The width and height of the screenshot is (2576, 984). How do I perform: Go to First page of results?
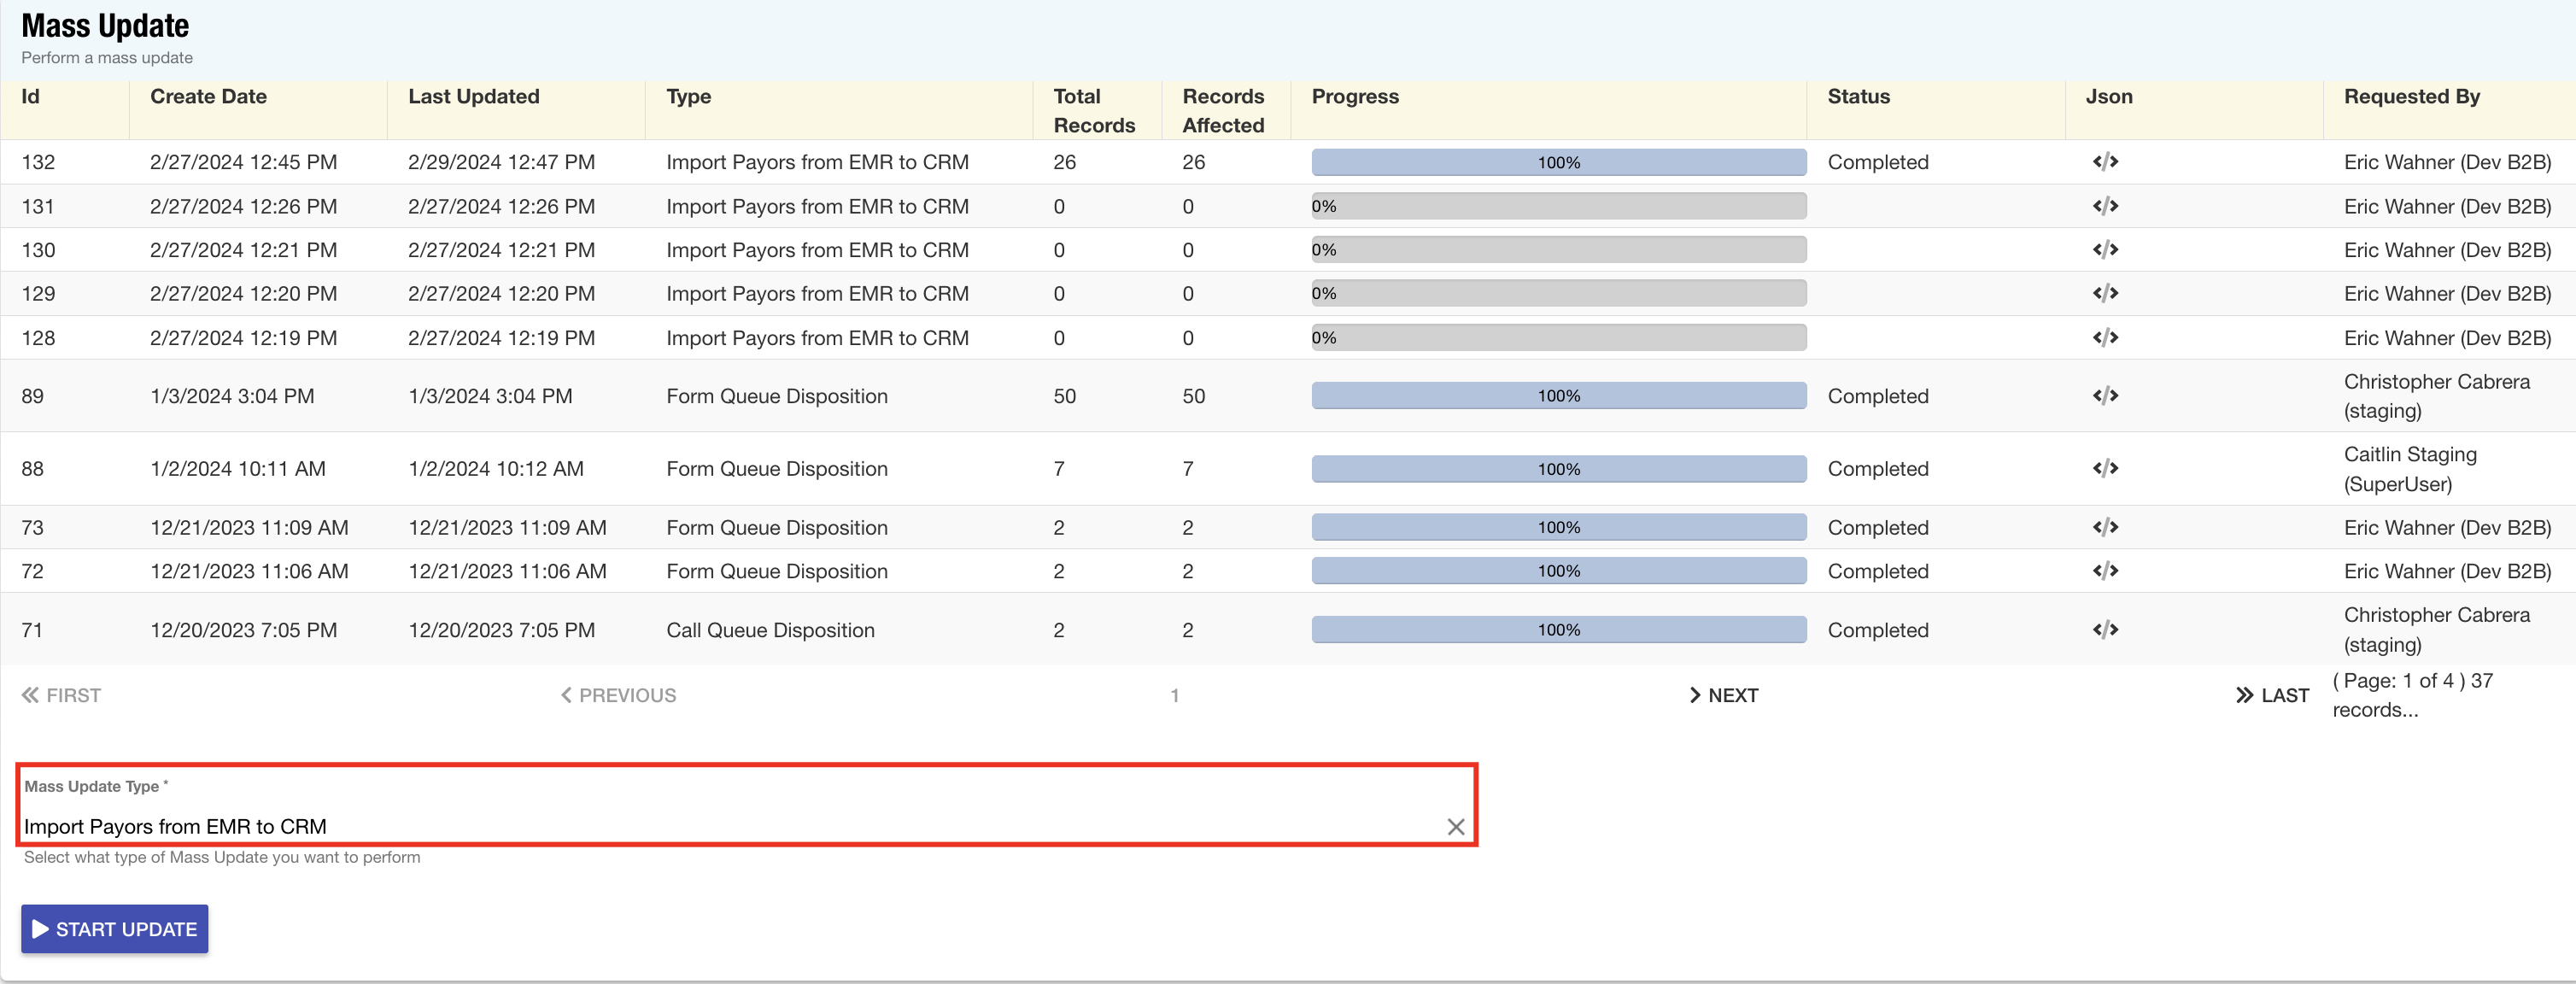[61, 695]
